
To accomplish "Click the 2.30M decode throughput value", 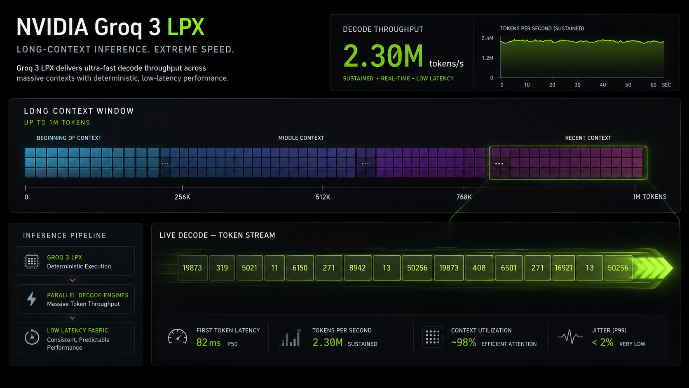I will pos(383,56).
